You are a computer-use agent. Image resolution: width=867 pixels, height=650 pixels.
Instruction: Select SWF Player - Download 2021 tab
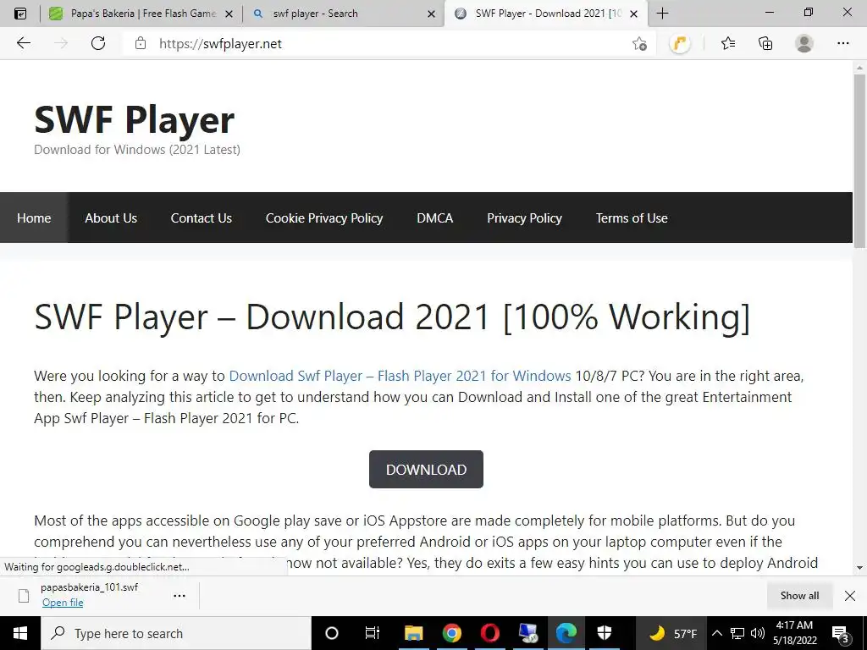pyautogui.click(x=545, y=14)
